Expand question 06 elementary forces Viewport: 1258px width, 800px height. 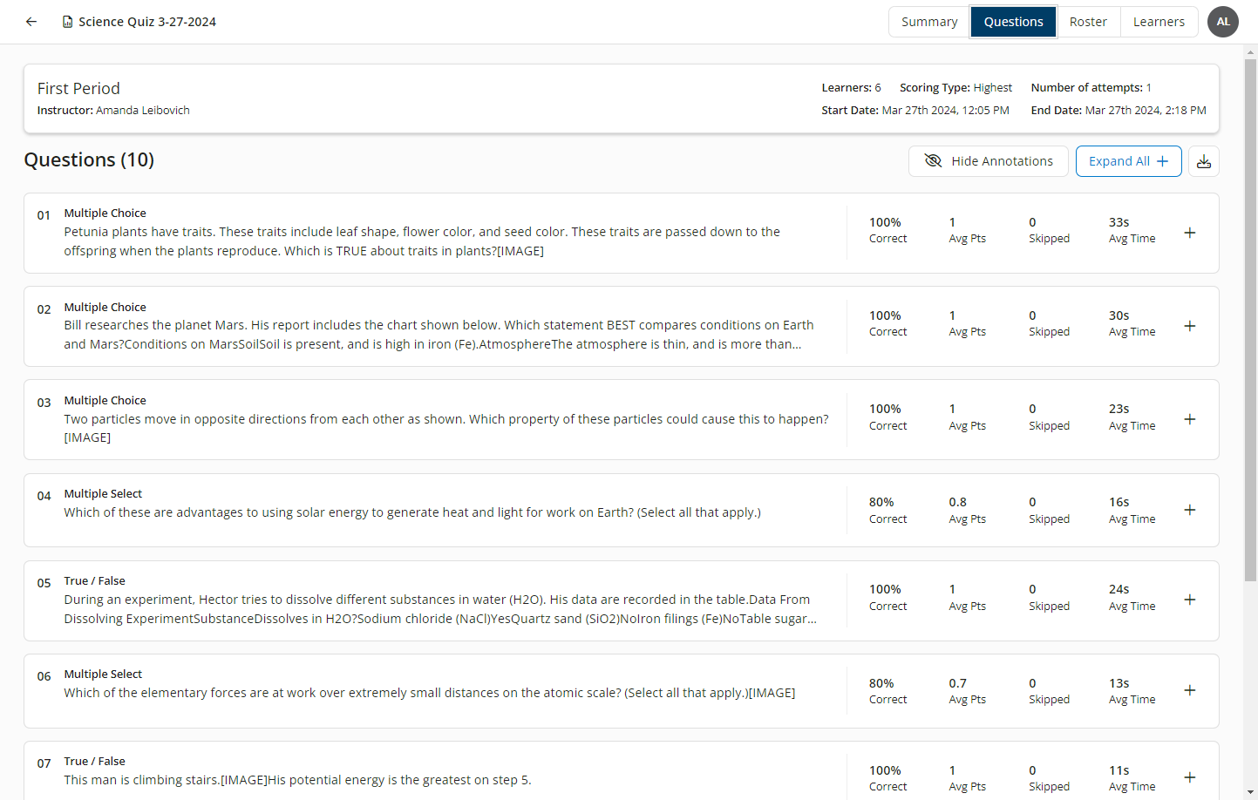click(x=1189, y=690)
